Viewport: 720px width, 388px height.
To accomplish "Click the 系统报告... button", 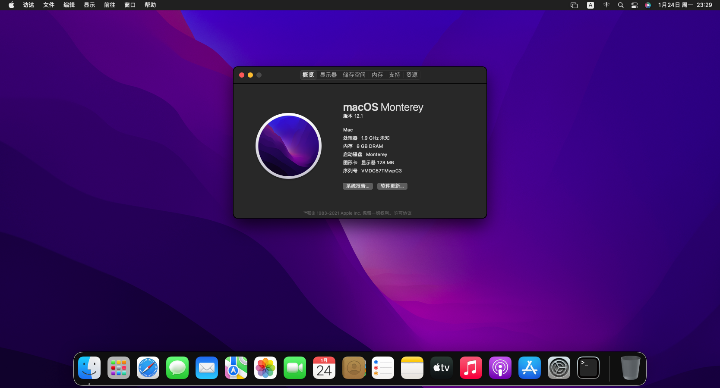I will (358, 186).
